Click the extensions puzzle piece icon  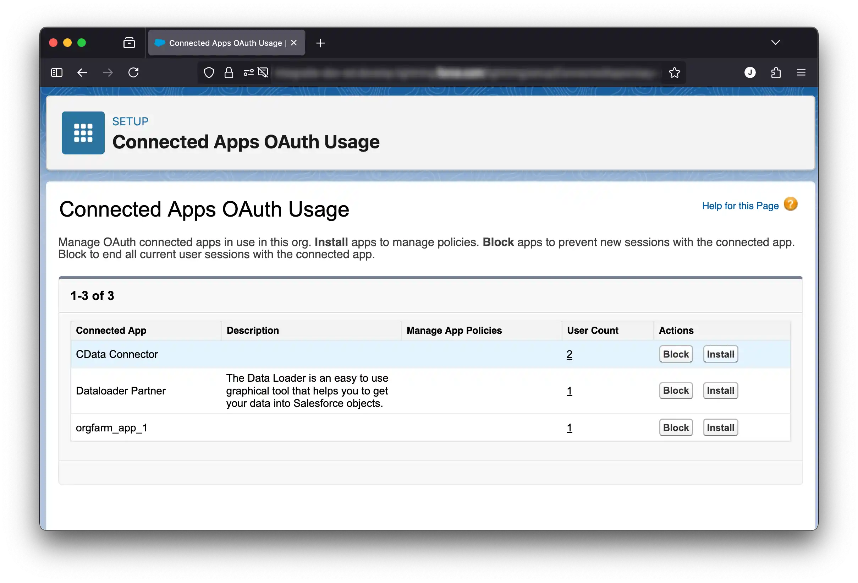[x=776, y=72]
